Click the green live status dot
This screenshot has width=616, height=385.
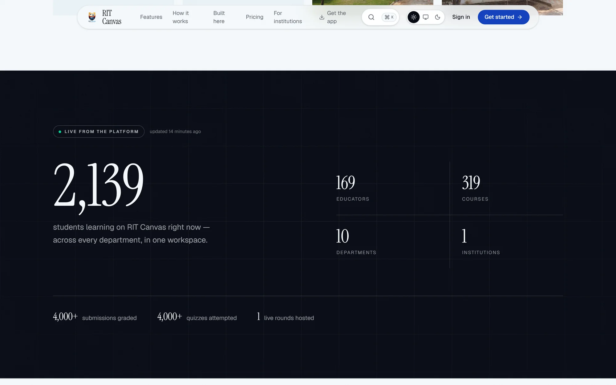(x=60, y=132)
